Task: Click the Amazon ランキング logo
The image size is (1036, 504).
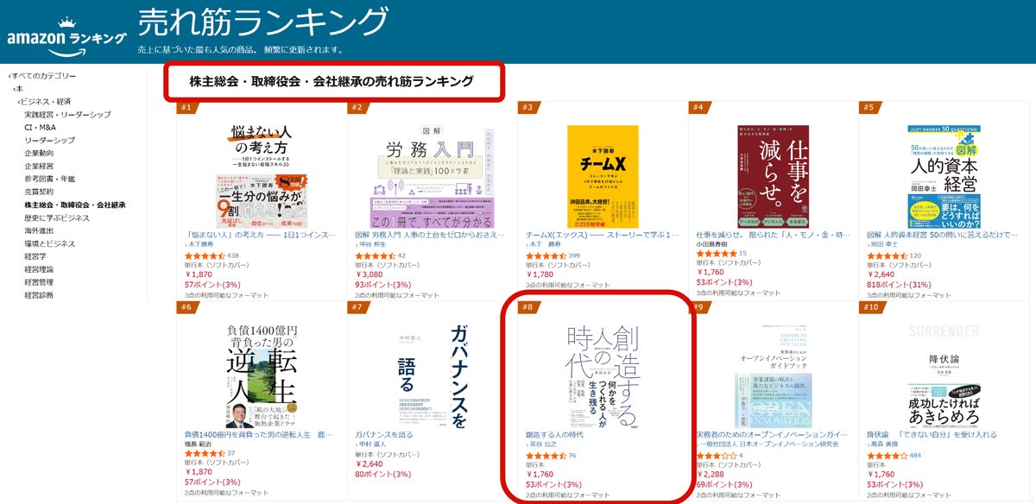Action: click(66, 37)
